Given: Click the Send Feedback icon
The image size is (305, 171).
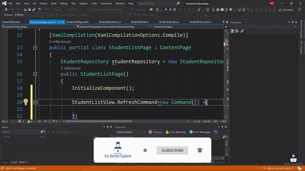Looking at the screenshot, I should point(299,9).
